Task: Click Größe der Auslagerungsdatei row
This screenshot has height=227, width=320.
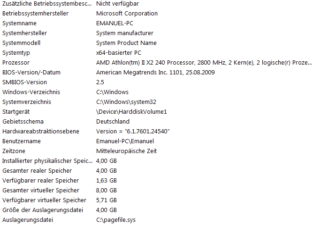Action: coord(160,210)
